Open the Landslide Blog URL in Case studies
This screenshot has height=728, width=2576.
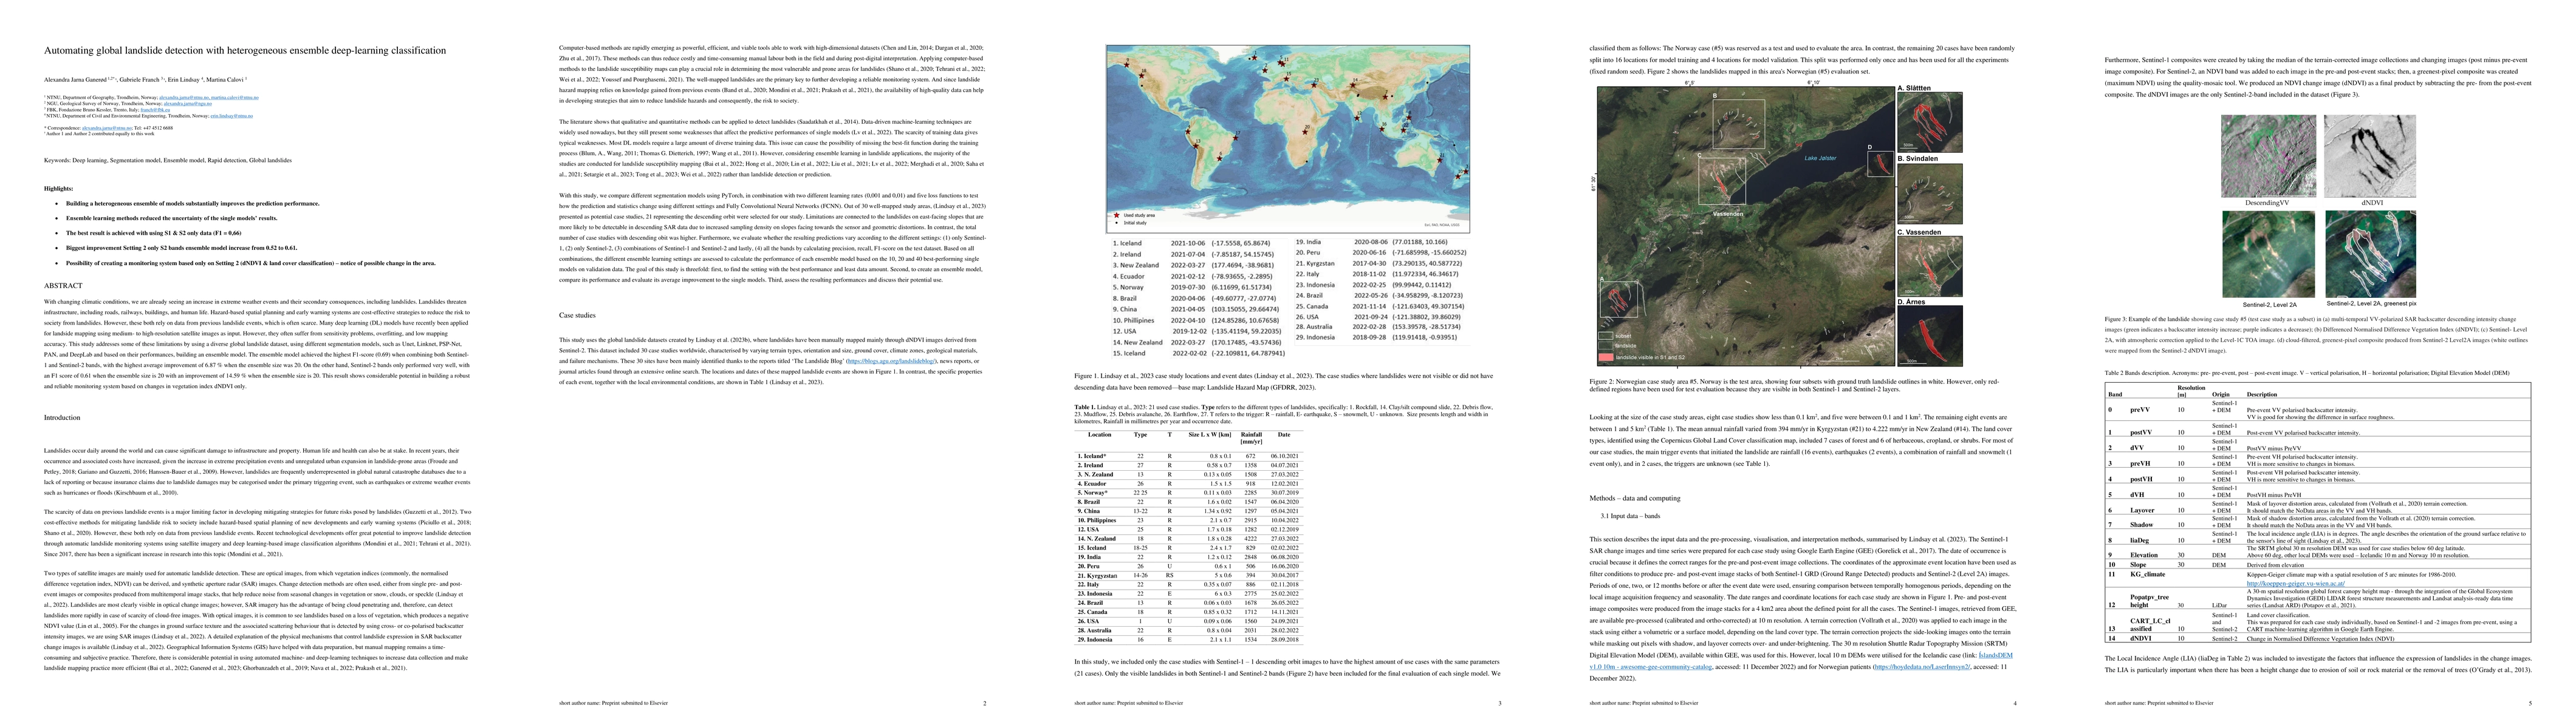893,360
